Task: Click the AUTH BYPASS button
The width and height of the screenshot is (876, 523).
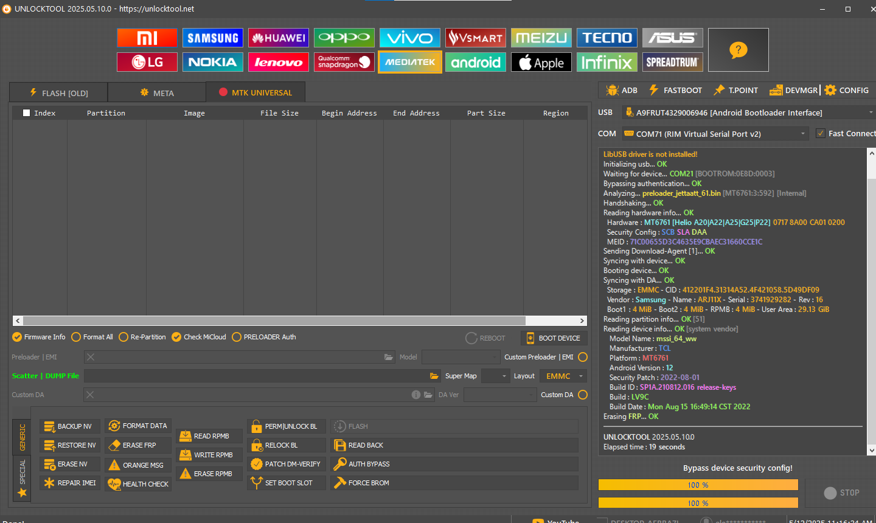Action: pos(454,464)
